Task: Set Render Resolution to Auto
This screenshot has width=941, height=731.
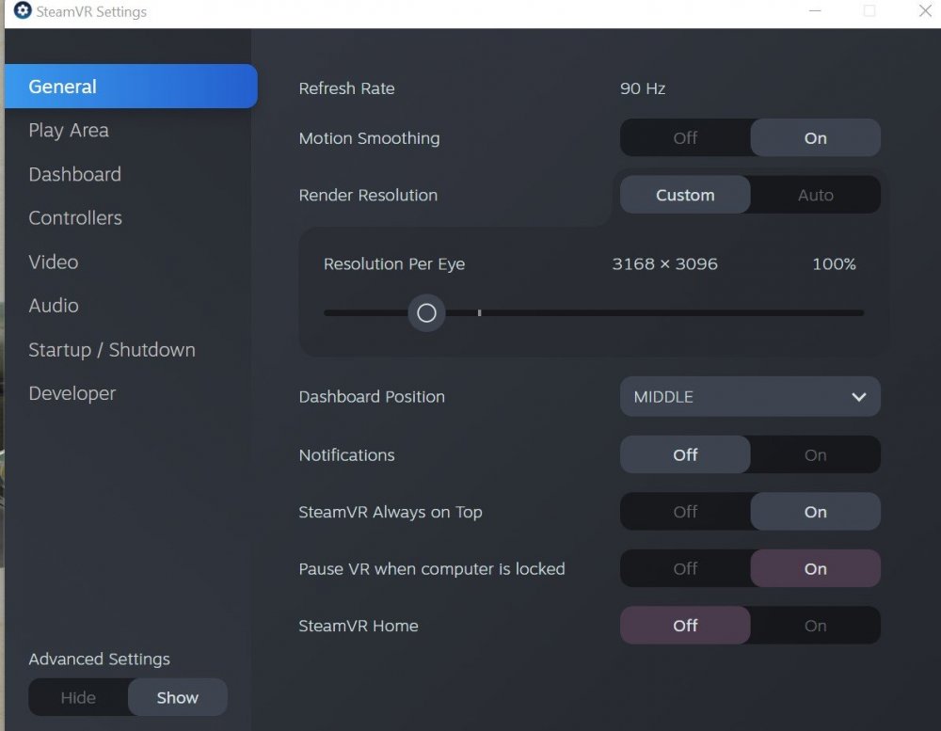Action: [815, 196]
